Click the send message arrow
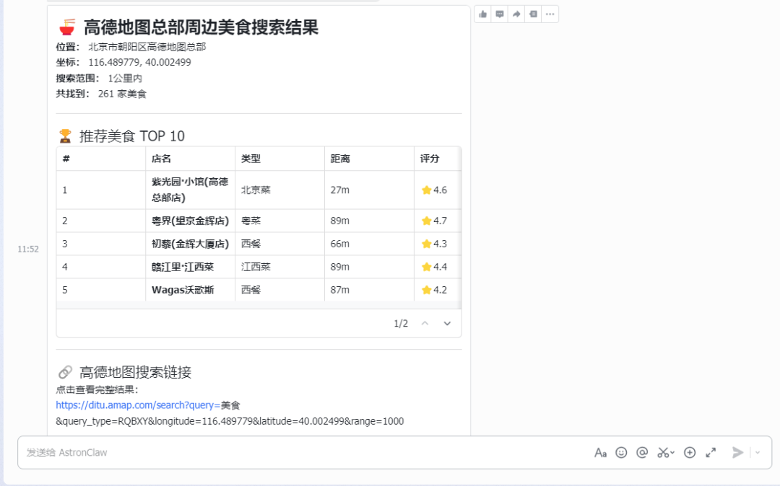 [736, 452]
